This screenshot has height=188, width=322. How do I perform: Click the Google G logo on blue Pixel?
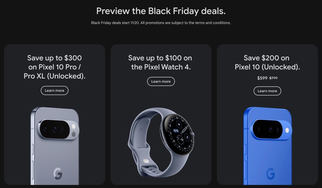tap(270, 174)
